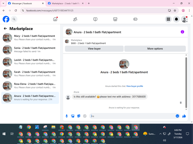Open the Windows notification center

188,134
